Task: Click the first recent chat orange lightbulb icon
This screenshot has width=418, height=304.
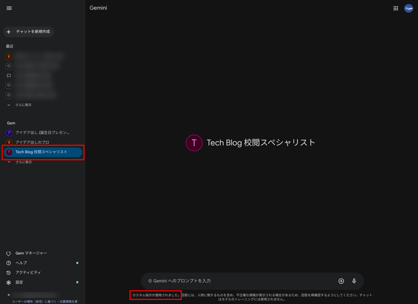Action: pos(9,57)
